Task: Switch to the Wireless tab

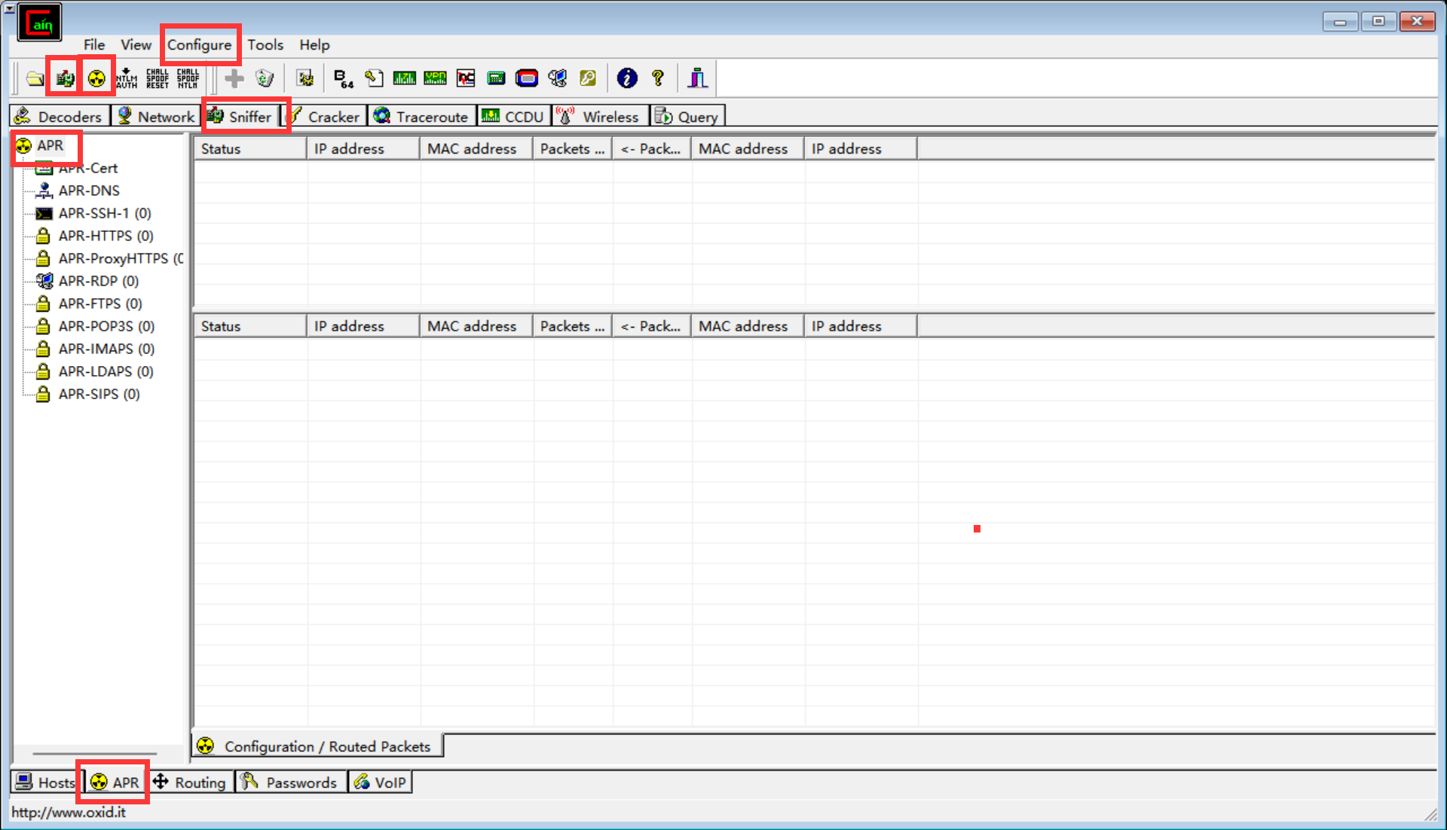Action: click(x=600, y=116)
